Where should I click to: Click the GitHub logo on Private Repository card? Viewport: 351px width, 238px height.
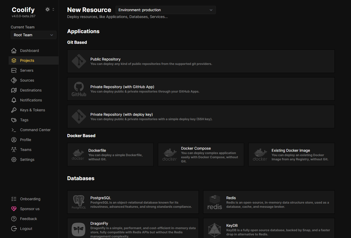79,89
